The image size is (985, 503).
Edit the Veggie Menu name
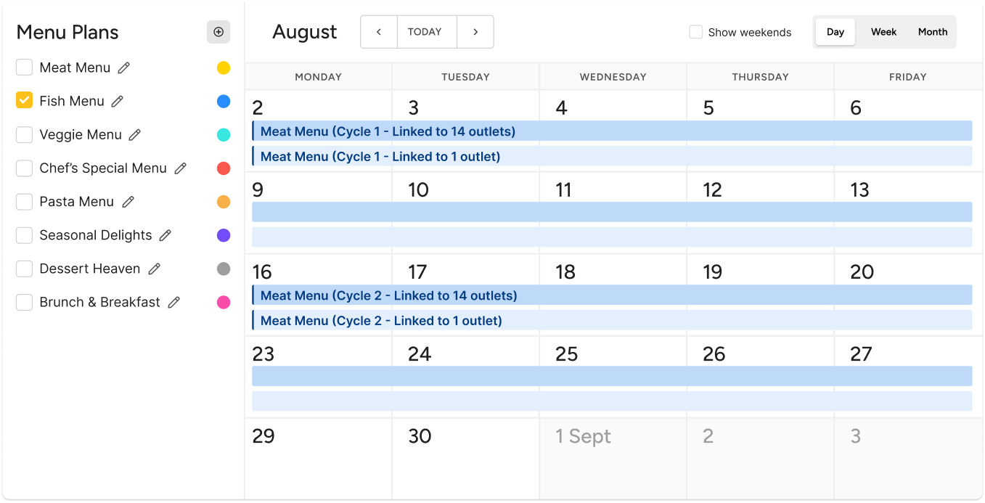pos(136,134)
